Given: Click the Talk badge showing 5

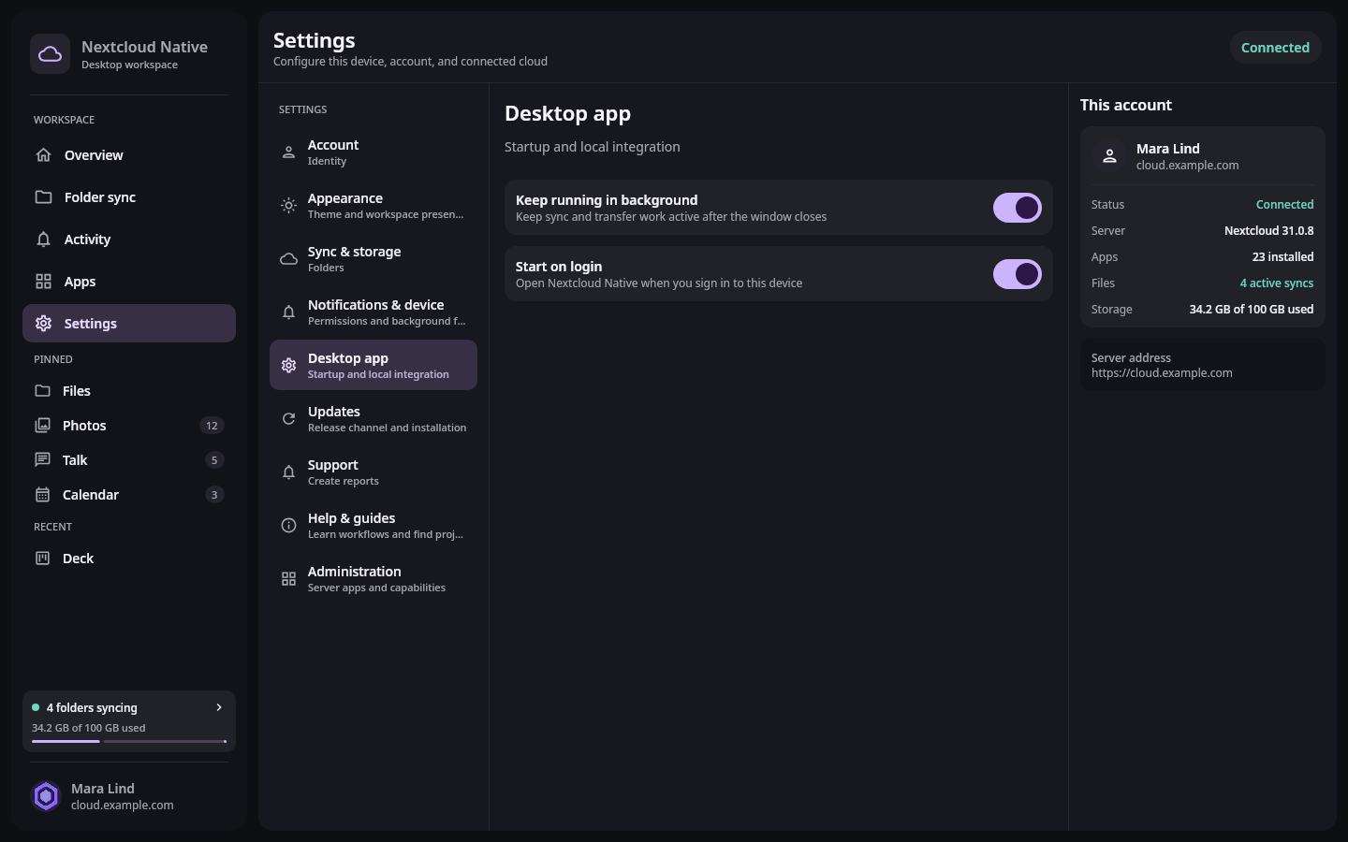Looking at the screenshot, I should pyautogui.click(x=214, y=460).
